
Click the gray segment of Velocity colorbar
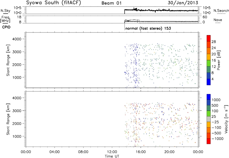click(209, 119)
